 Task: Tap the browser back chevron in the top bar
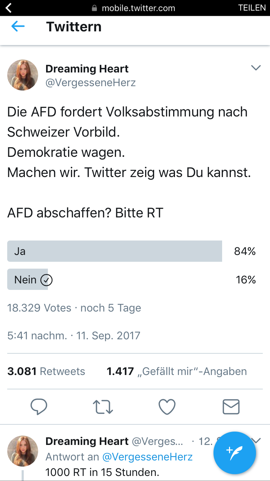[x=9, y=8]
